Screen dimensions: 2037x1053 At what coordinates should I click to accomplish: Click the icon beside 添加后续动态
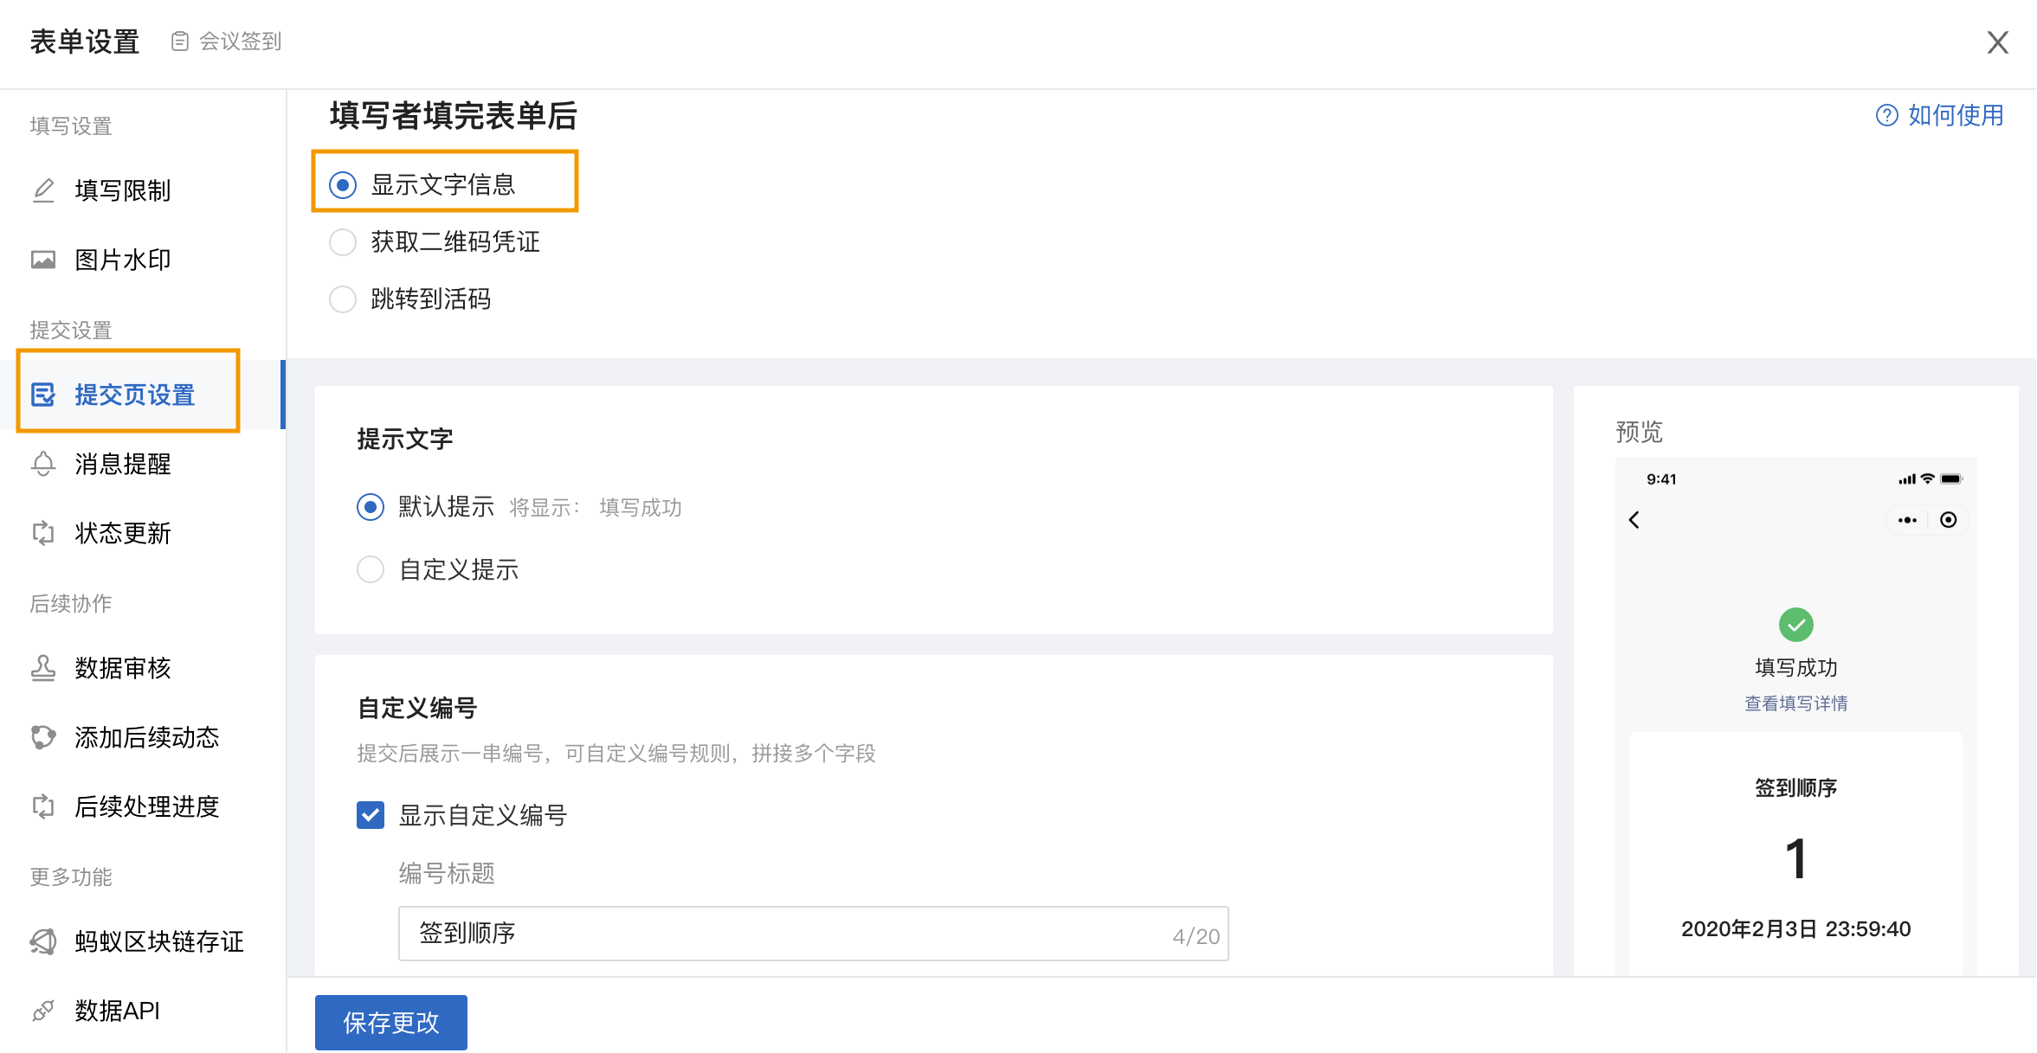point(43,737)
